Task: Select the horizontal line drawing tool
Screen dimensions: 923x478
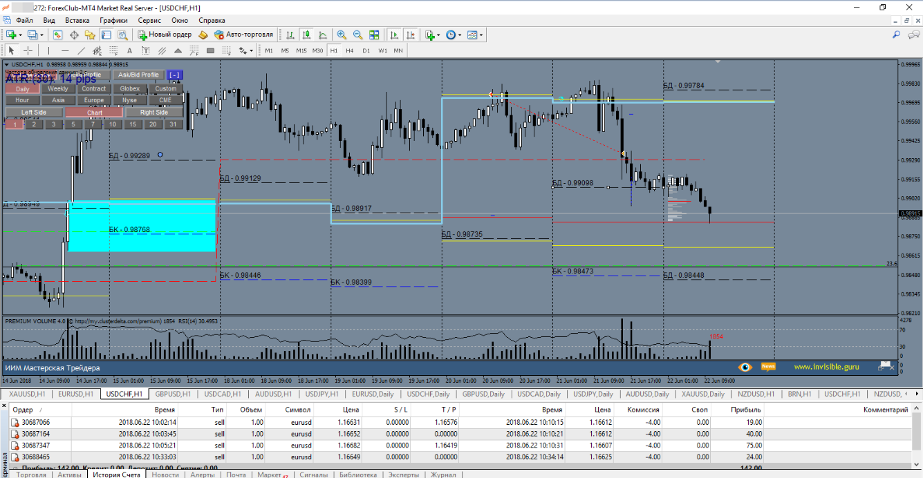Action: tap(65, 50)
